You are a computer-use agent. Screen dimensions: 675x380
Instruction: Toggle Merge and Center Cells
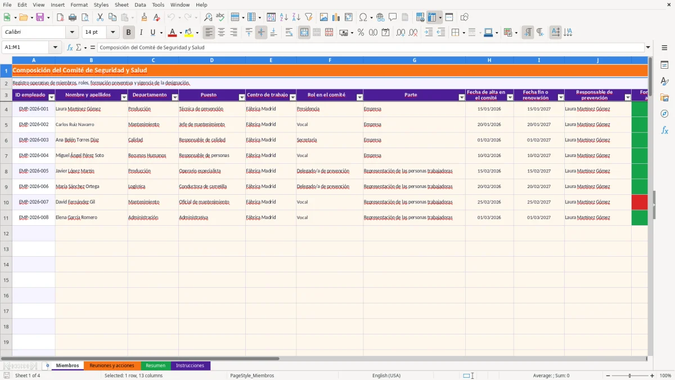[x=304, y=32]
